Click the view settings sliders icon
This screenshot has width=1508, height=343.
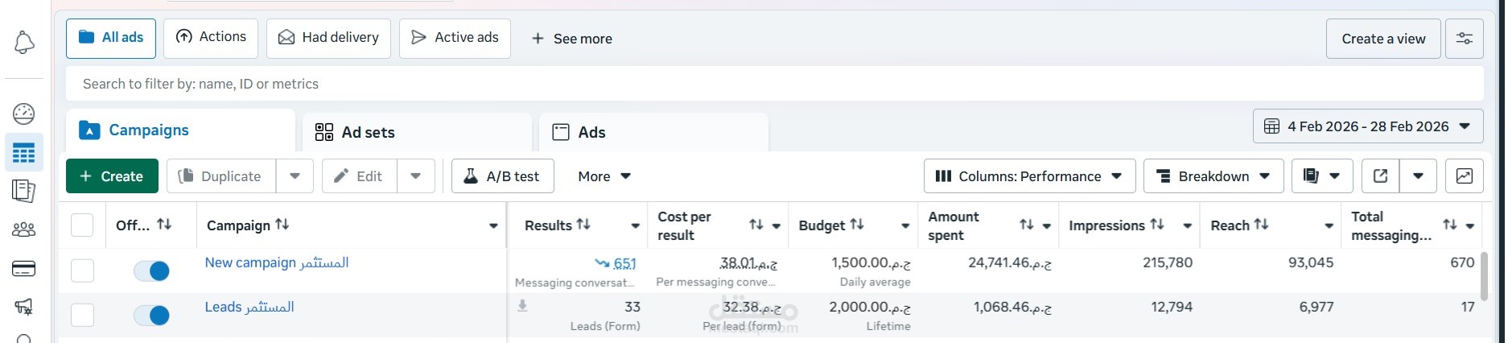[x=1464, y=39]
